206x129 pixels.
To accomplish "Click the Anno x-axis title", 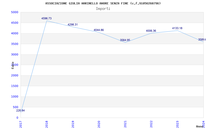I will point(200,126).
